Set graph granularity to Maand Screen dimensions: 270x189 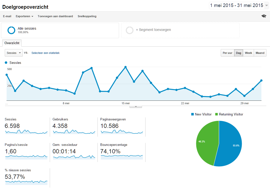[x=260, y=53]
